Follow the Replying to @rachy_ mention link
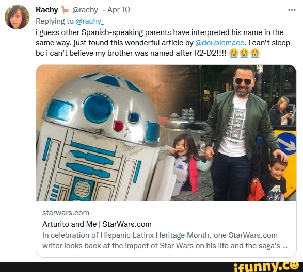This screenshot has height=272, width=303. (90, 21)
